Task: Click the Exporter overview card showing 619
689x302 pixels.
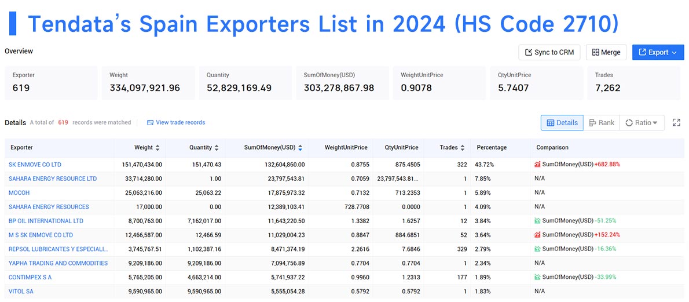Action: pyautogui.click(x=51, y=83)
